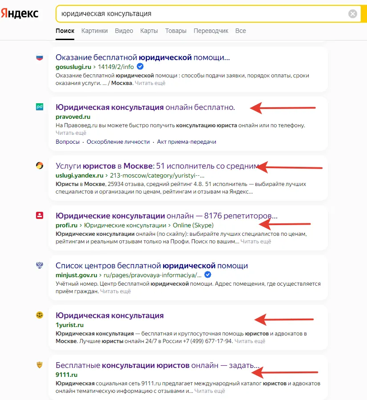Click the uslugi.yandex.ru domain link

(x=79, y=175)
